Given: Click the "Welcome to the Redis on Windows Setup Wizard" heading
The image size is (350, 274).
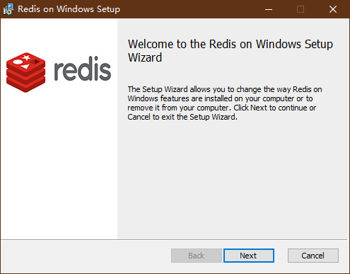Looking at the screenshot, I should coord(231,51).
